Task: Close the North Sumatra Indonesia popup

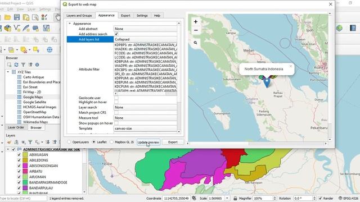Action: point(291,66)
